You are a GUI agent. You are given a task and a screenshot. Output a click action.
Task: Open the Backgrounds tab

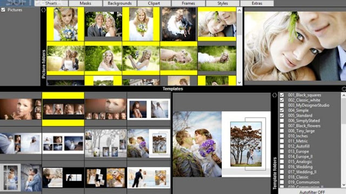coord(119,3)
